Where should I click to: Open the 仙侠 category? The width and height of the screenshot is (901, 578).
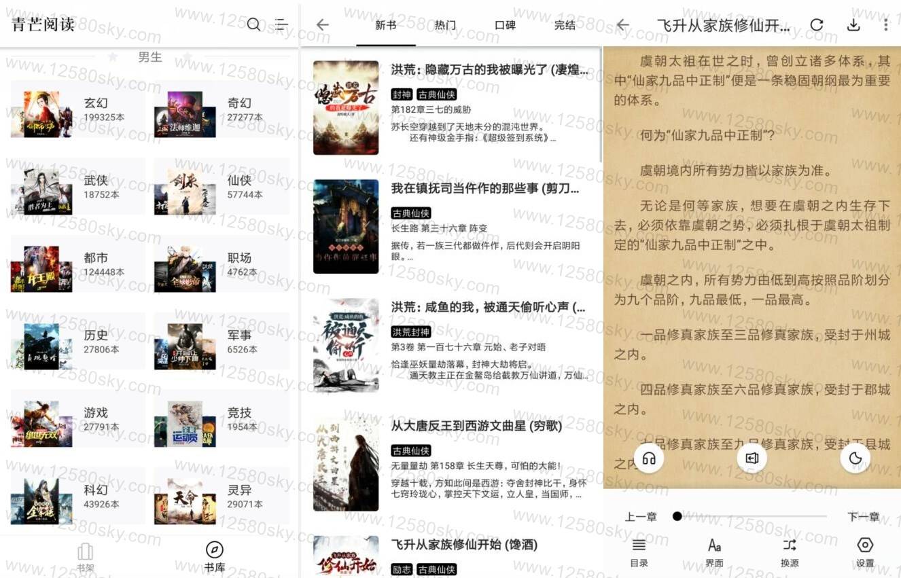point(222,187)
